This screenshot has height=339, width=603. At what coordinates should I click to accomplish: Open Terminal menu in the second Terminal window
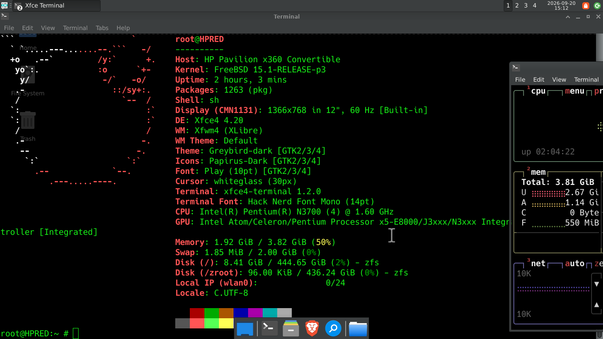coord(586,79)
